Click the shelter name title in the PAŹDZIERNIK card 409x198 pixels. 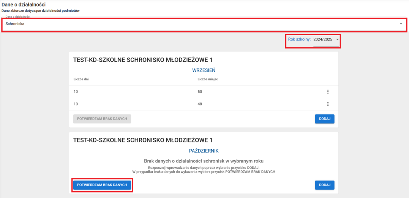[x=143, y=140]
